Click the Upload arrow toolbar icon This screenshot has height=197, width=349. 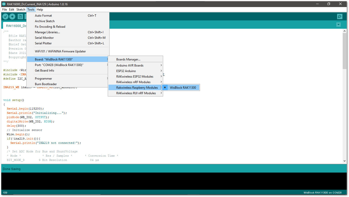pyautogui.click(x=12, y=17)
